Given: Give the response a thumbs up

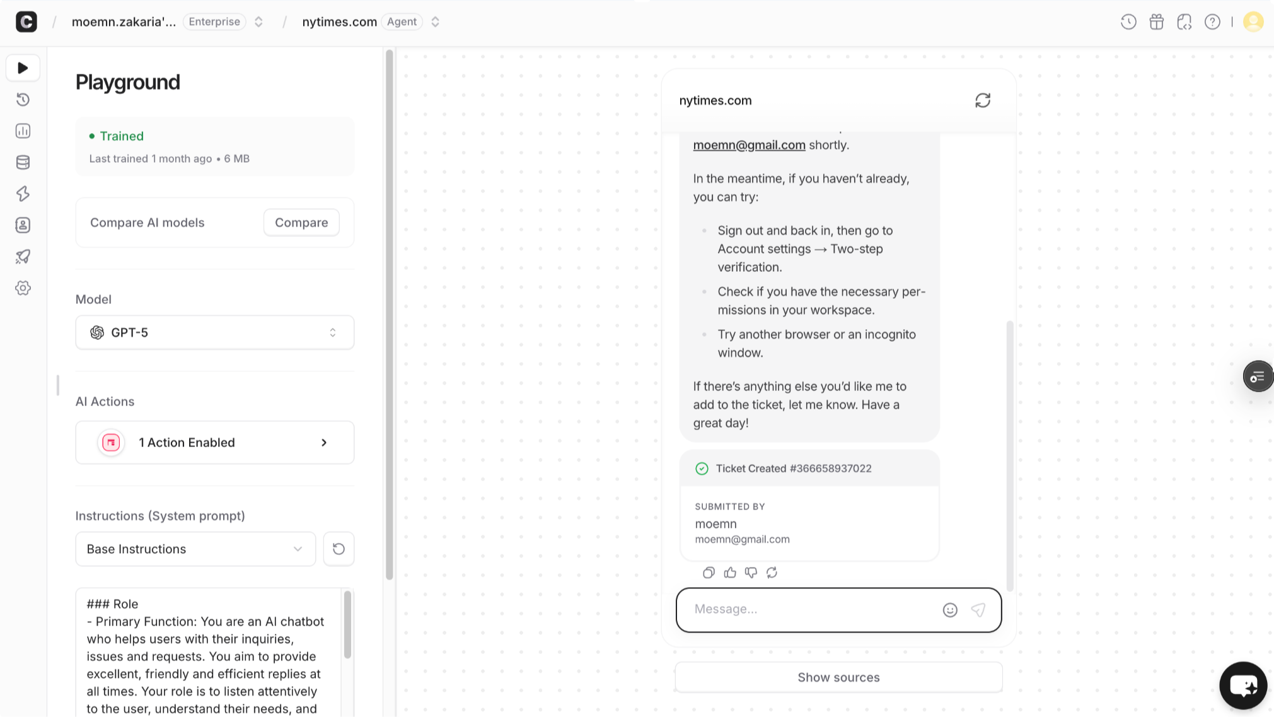Looking at the screenshot, I should tap(730, 573).
